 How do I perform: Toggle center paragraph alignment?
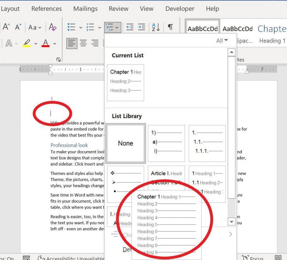click(x=83, y=43)
